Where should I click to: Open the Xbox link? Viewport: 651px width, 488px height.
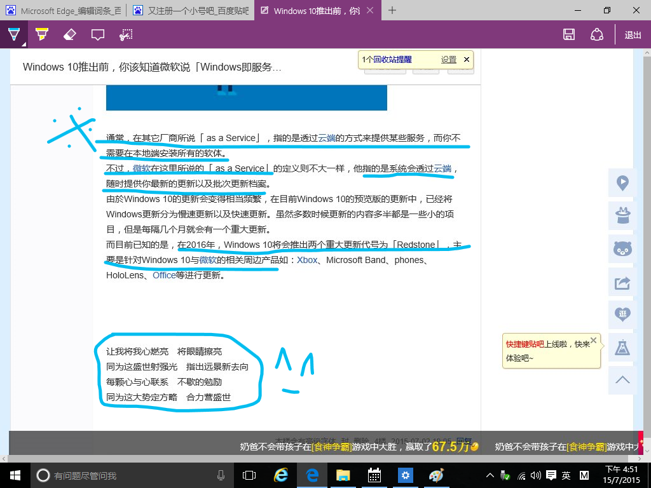point(307,260)
